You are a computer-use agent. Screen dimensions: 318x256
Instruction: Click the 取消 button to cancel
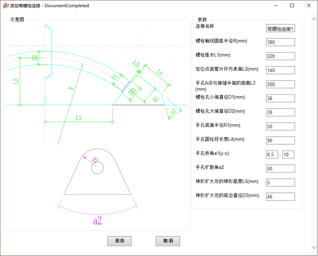click(168, 241)
